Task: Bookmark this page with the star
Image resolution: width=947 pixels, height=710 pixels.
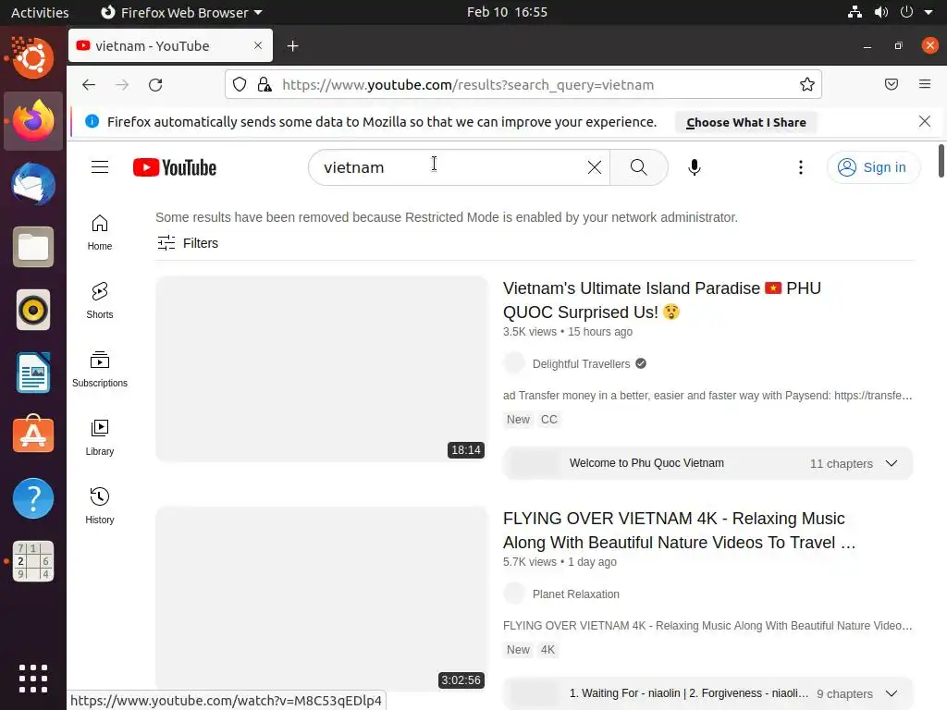Action: pos(806,84)
